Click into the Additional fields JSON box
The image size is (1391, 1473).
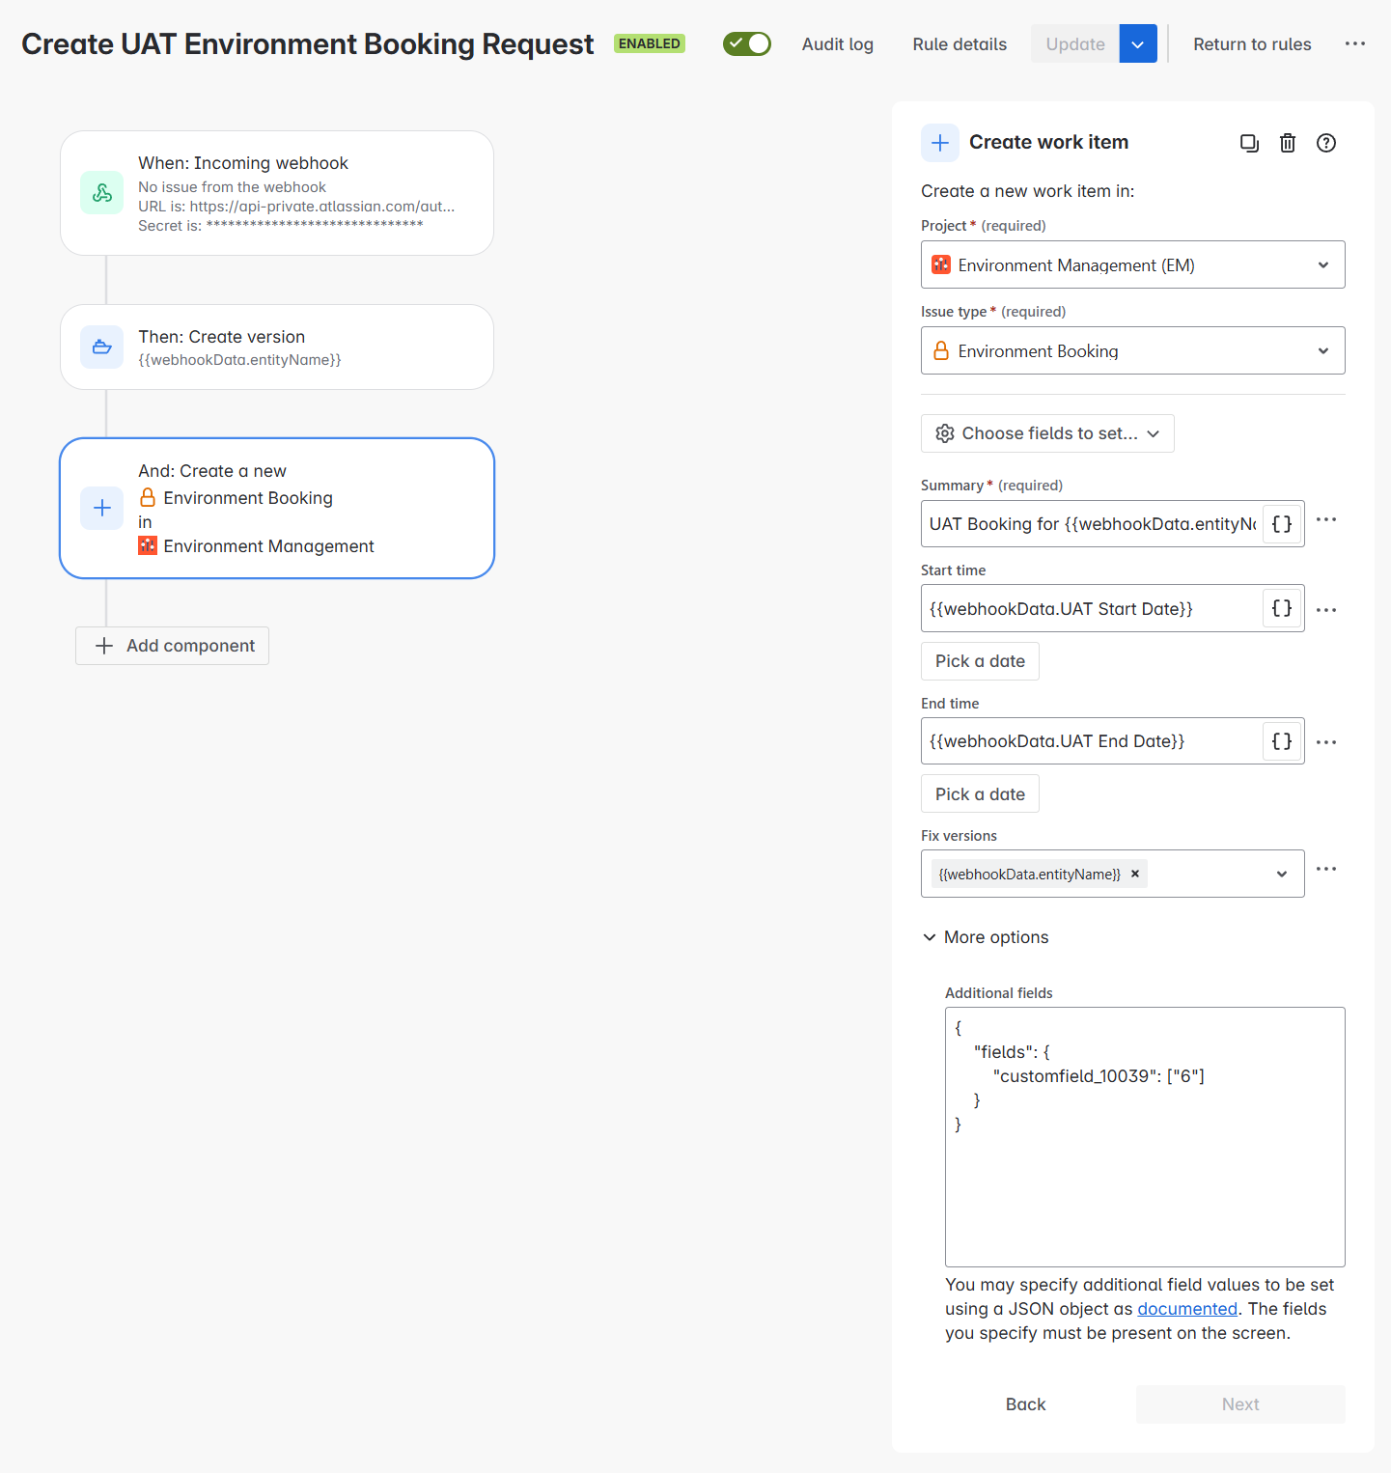(1144, 1178)
